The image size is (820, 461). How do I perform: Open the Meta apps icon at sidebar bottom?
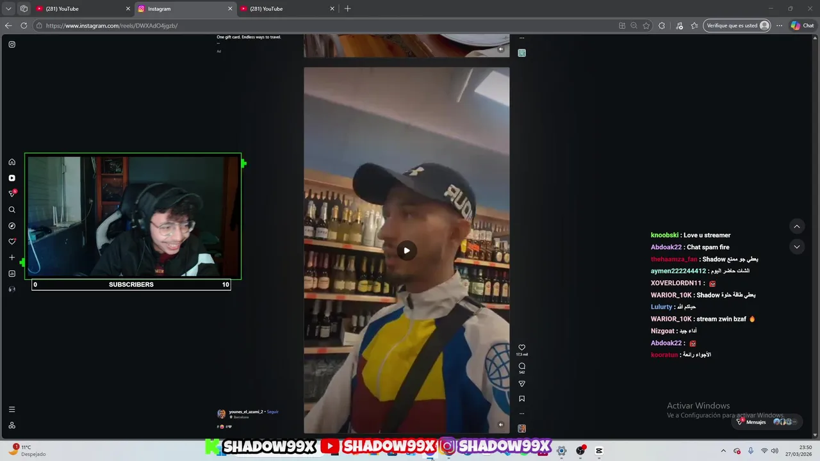click(12, 425)
